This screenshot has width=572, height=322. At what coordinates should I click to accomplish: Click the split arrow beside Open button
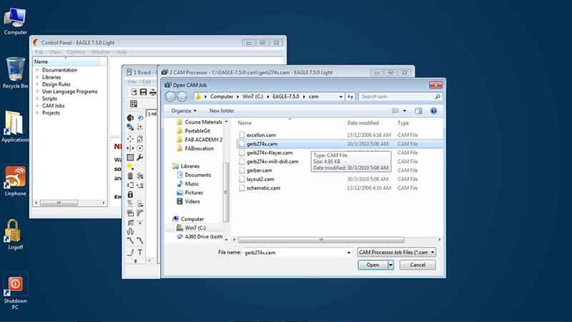pyautogui.click(x=390, y=265)
